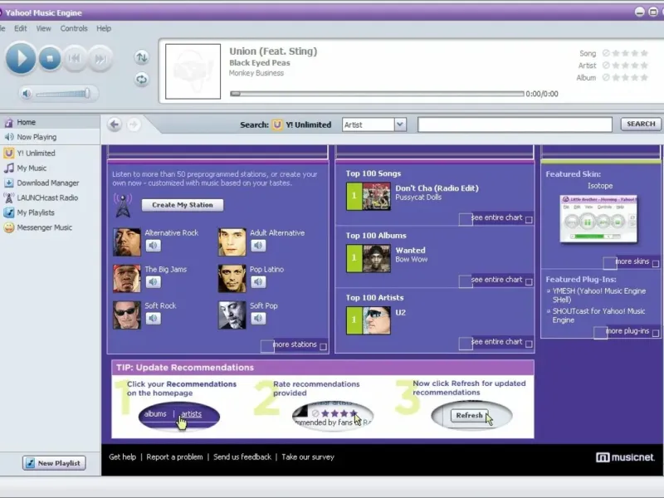Click the Y! Unlimited search source icon
Viewport: 664px width, 498px height.
point(277,124)
